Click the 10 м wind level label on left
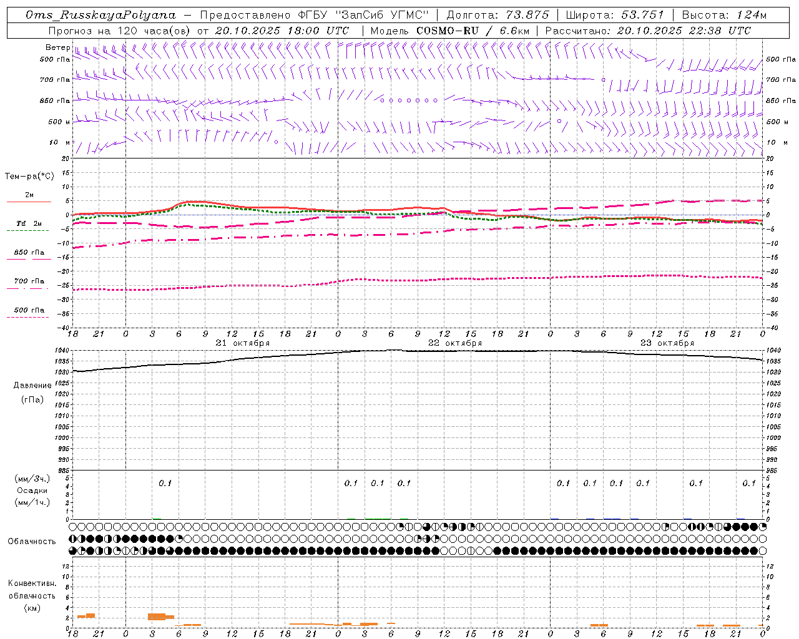This screenshot has height=639, width=799. (59, 142)
